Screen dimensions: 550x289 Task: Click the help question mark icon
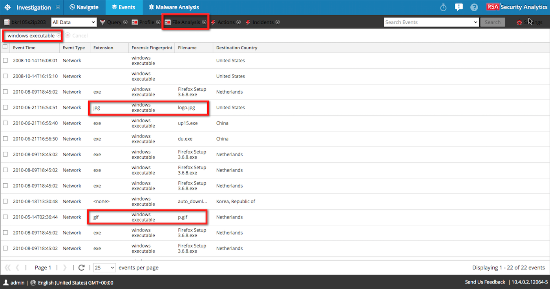(474, 7)
